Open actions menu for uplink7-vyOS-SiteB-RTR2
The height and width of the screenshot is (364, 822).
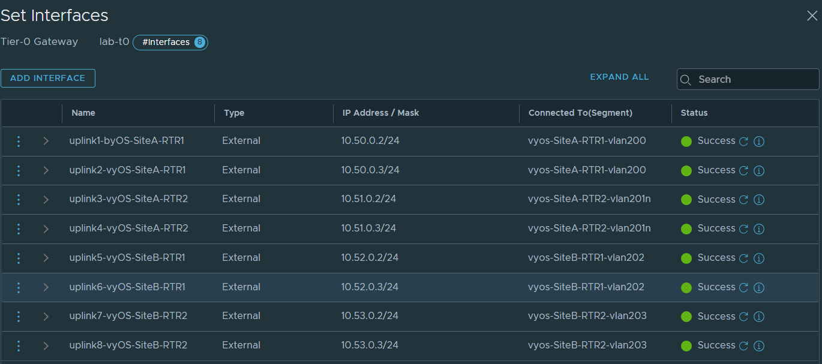[19, 317]
